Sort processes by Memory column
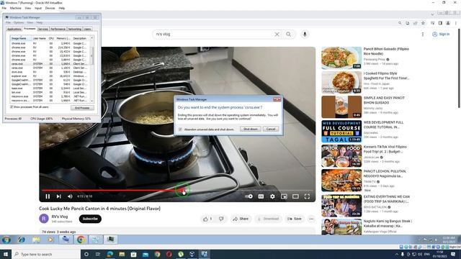The height and width of the screenshot is (259, 461). tap(63, 38)
